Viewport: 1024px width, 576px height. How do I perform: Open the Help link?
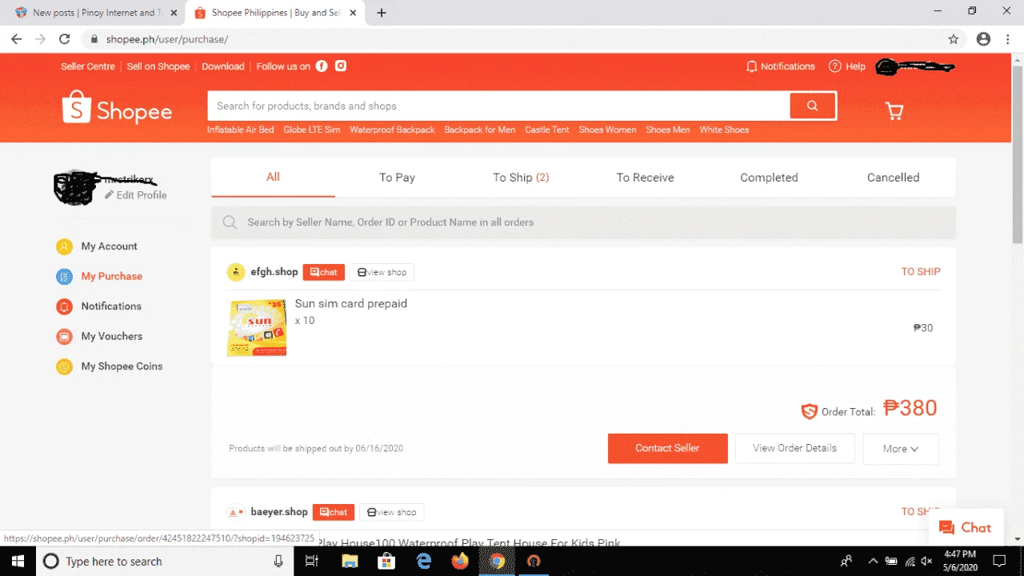pos(847,66)
